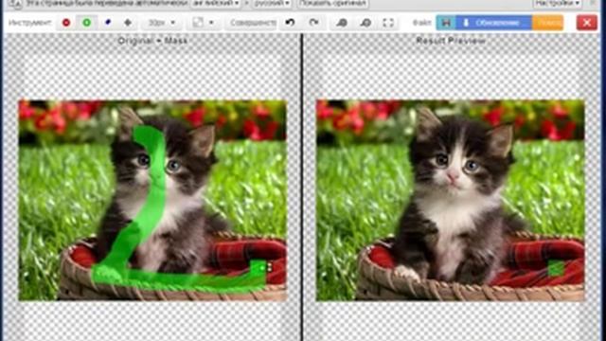
Task: Select the diamond scalpel tool
Action: [x=128, y=23]
